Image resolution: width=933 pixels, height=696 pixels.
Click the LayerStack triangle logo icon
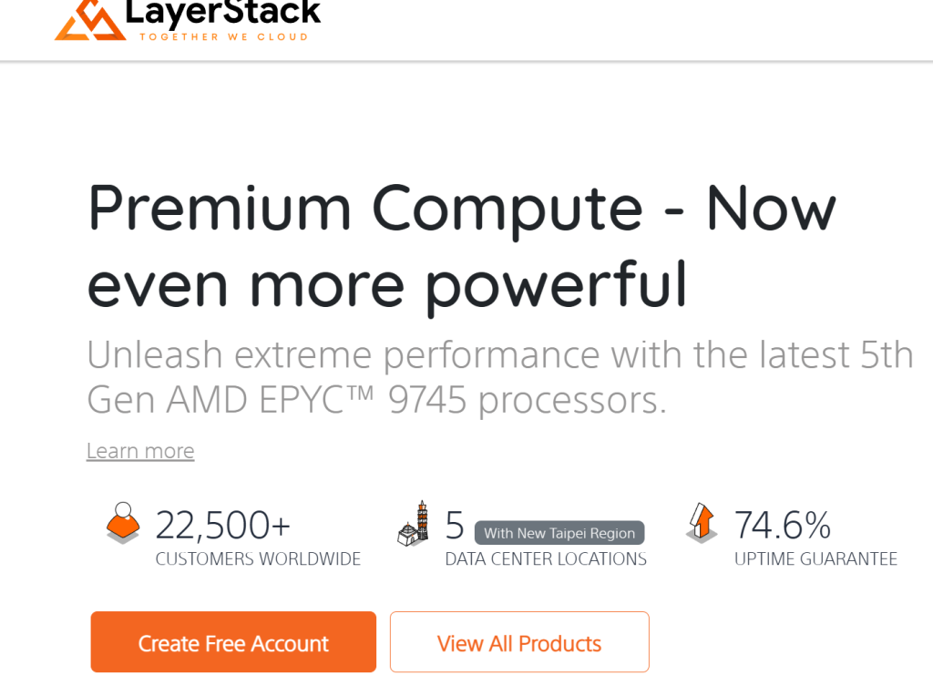coord(90,20)
